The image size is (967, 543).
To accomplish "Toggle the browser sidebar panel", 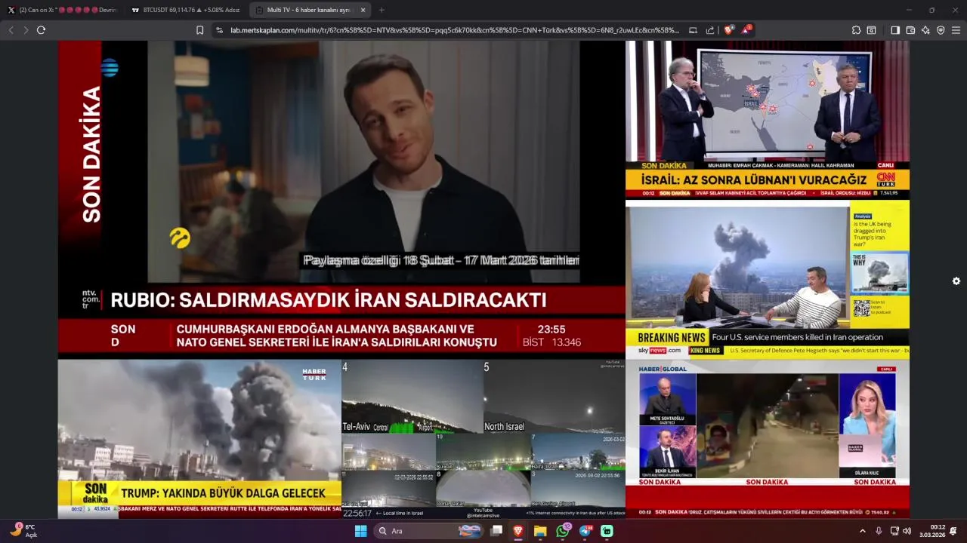I will [x=895, y=30].
